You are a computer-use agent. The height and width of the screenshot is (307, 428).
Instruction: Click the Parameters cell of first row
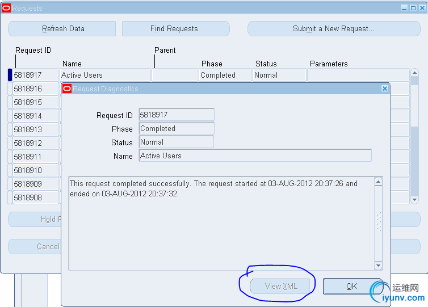tap(358, 75)
